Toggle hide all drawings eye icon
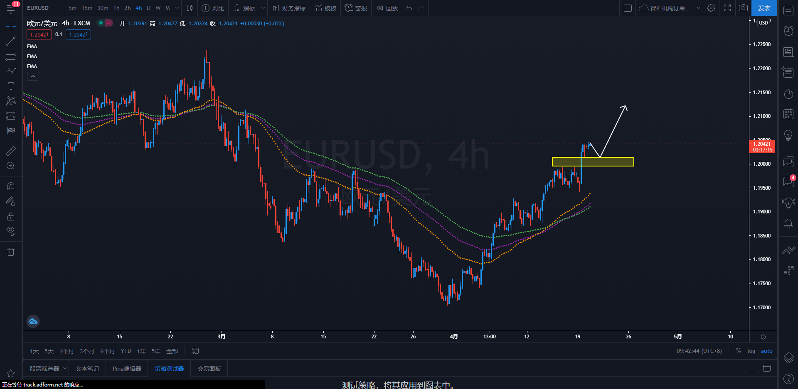This screenshot has height=389, width=798. 11,231
